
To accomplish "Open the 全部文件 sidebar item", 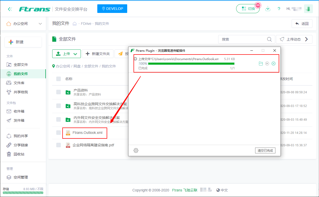I will click(23, 65).
